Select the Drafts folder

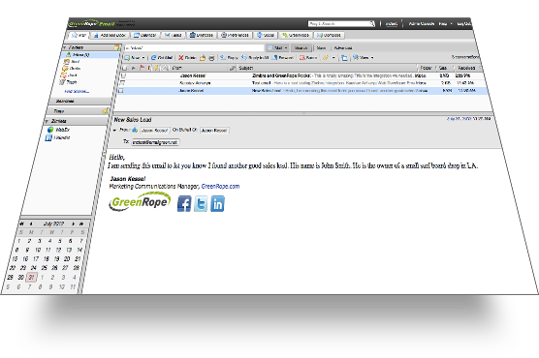click(x=72, y=68)
